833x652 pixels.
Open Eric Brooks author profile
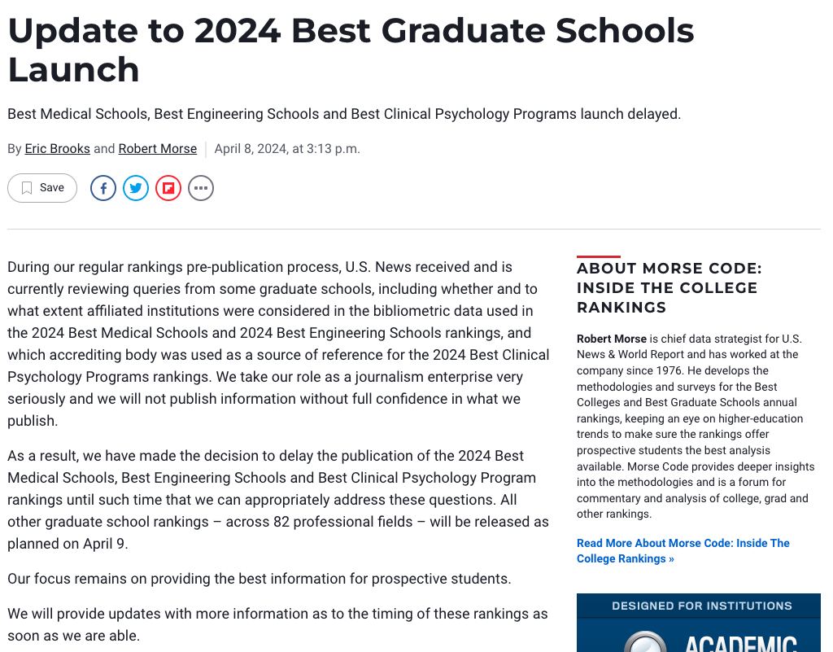(x=57, y=148)
